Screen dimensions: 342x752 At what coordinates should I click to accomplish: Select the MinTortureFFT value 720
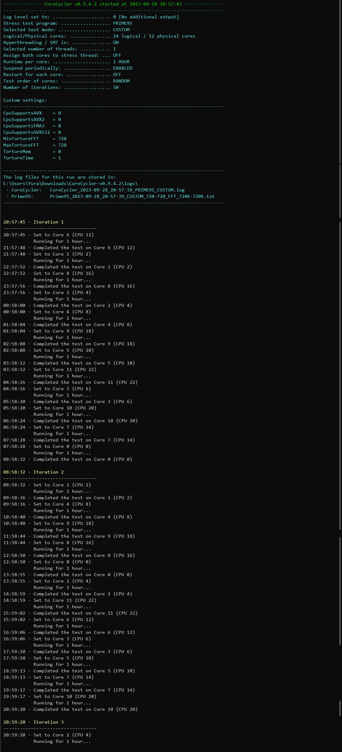(62, 139)
